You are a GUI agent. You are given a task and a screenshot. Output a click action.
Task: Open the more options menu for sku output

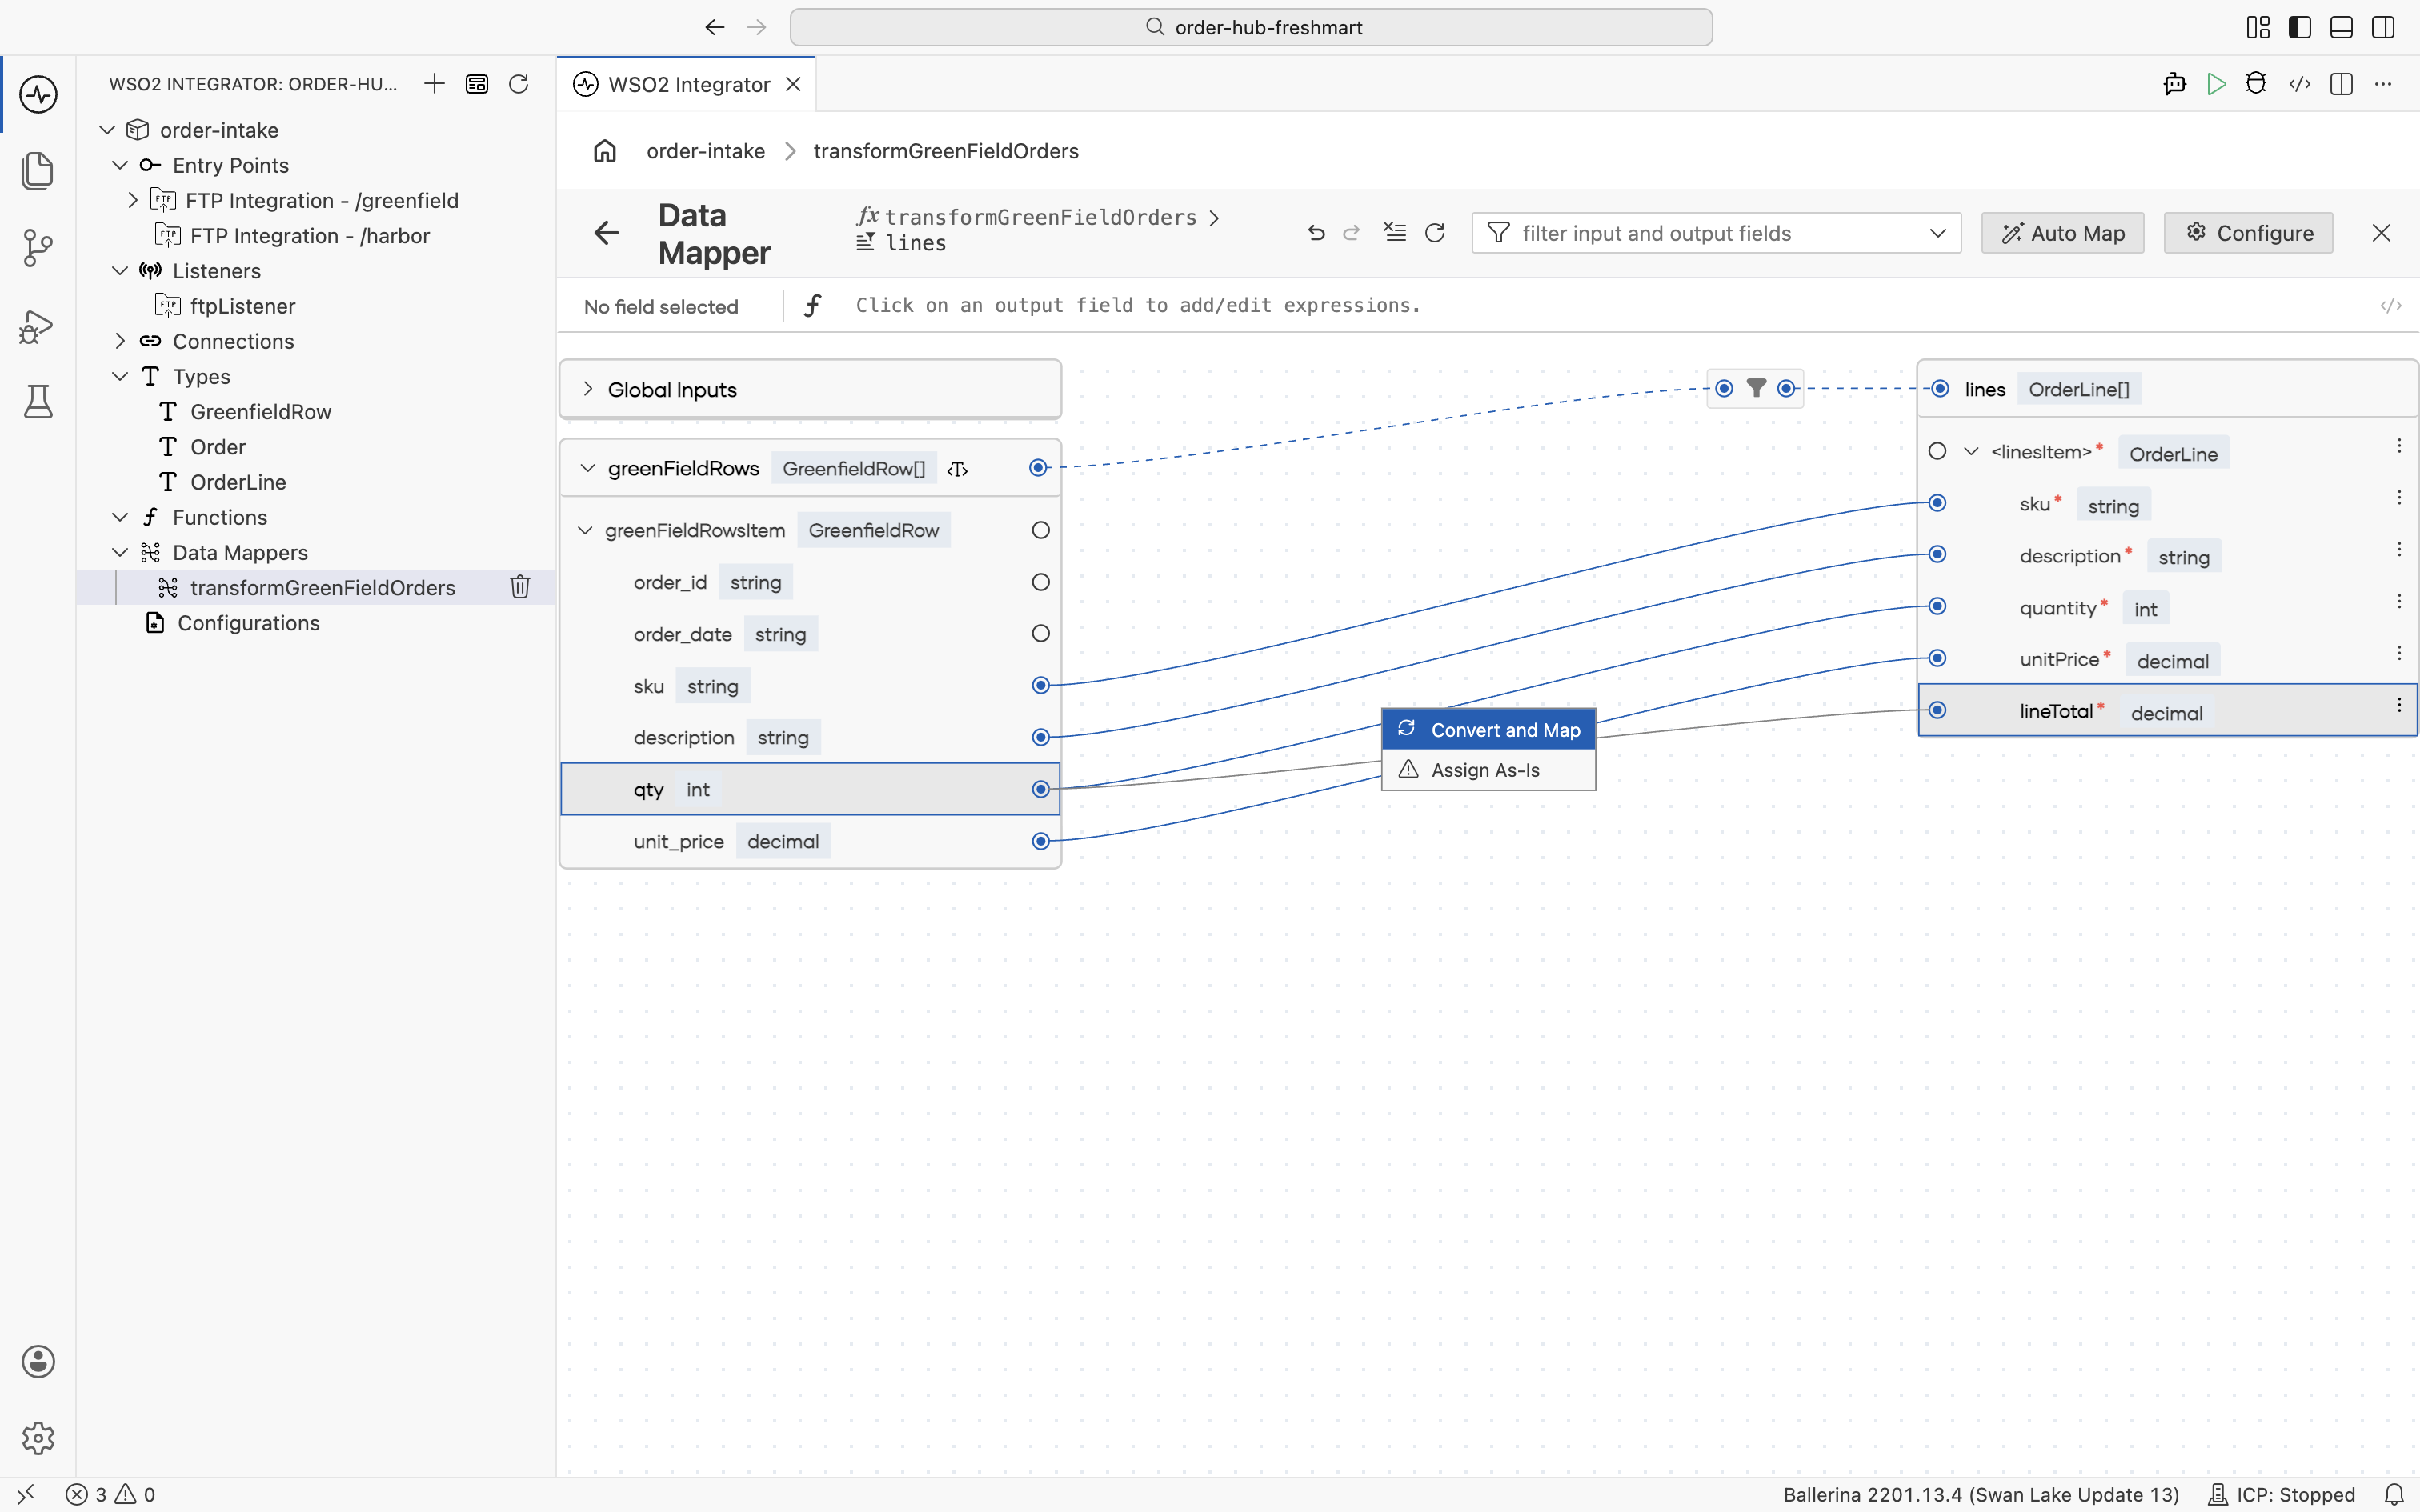coord(2398,498)
